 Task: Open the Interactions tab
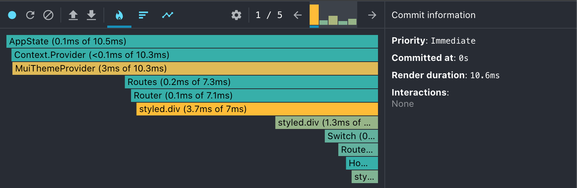pos(167,15)
